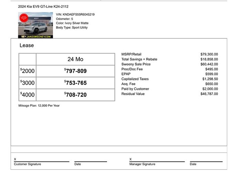Click the 'Odometer: 5' line
The image size is (237, 171).
[64, 19]
